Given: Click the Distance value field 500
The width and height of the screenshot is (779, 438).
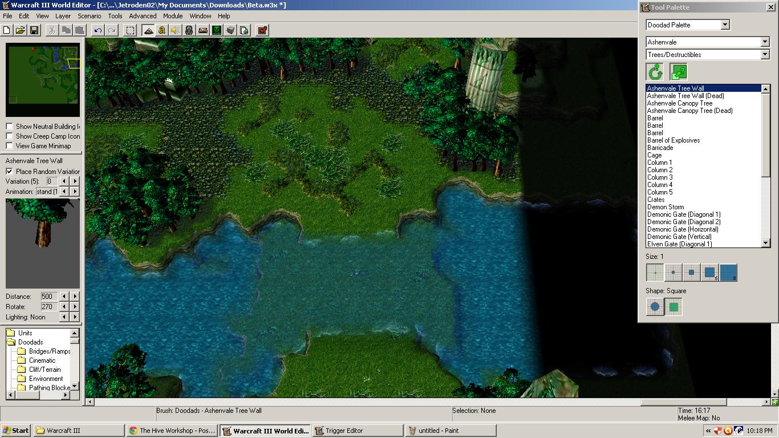Looking at the screenshot, I should point(48,297).
